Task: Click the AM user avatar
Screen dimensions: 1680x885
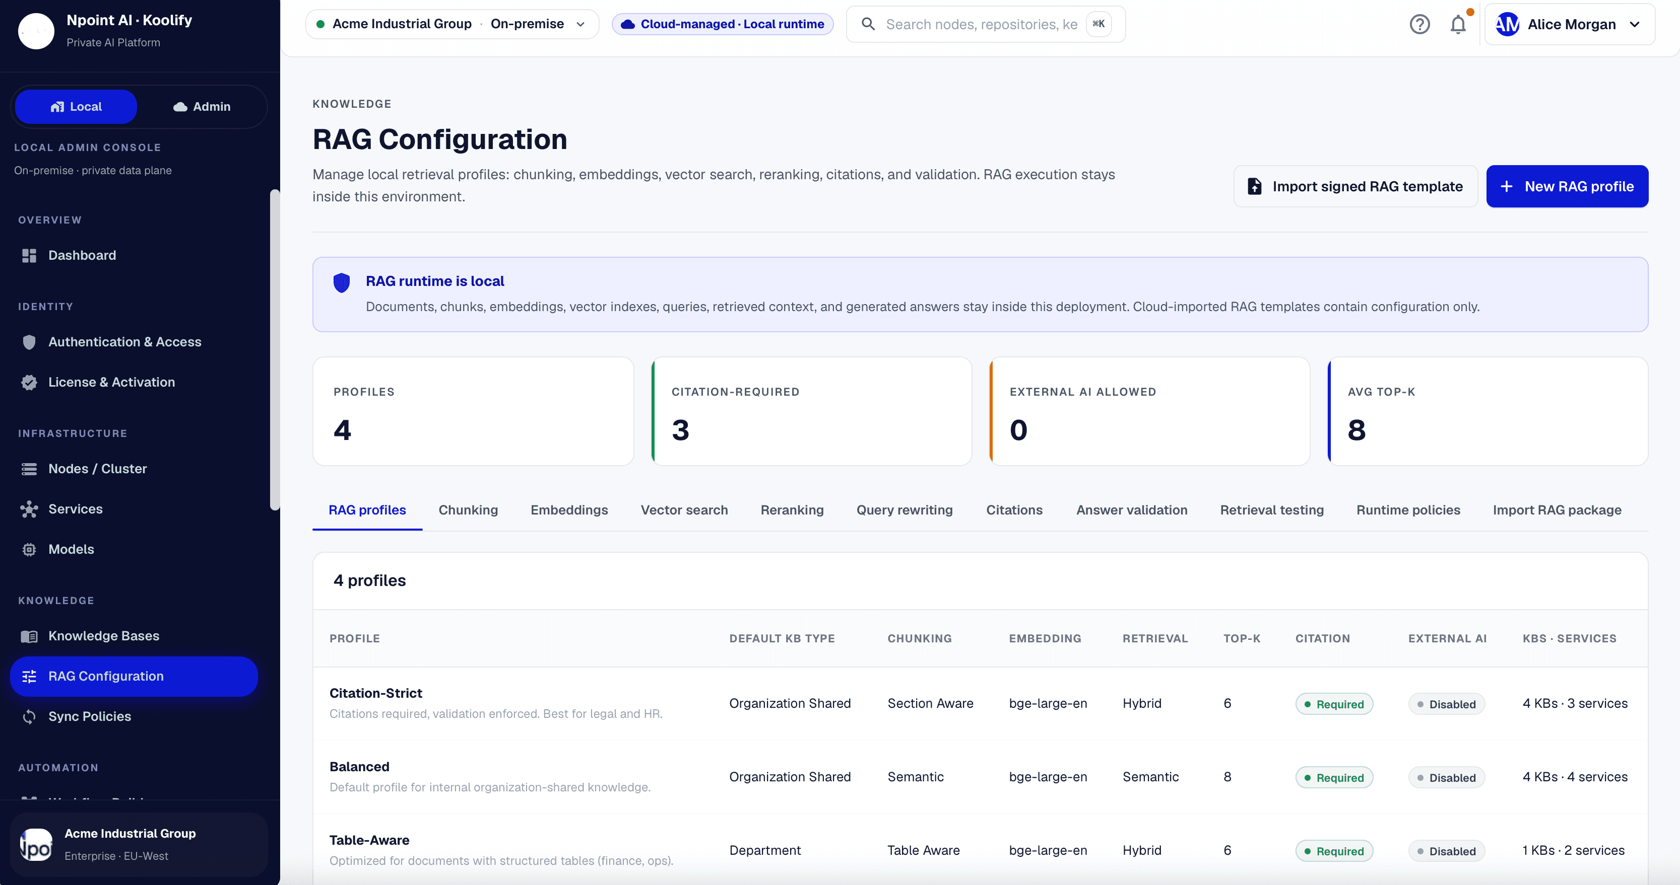Action: 1507,24
